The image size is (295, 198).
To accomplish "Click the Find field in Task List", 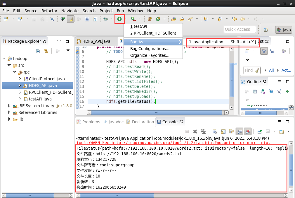I will (x=252, y=70).
